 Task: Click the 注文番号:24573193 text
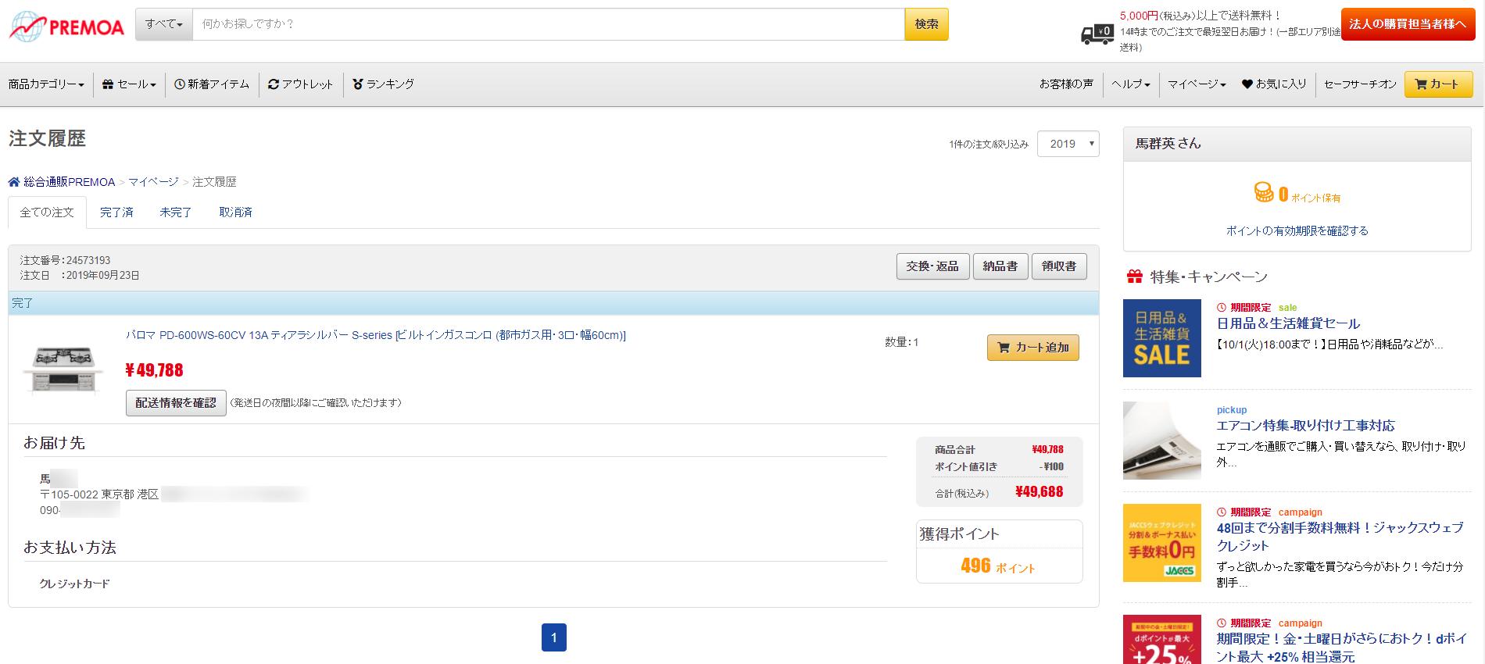pyautogui.click(x=65, y=260)
